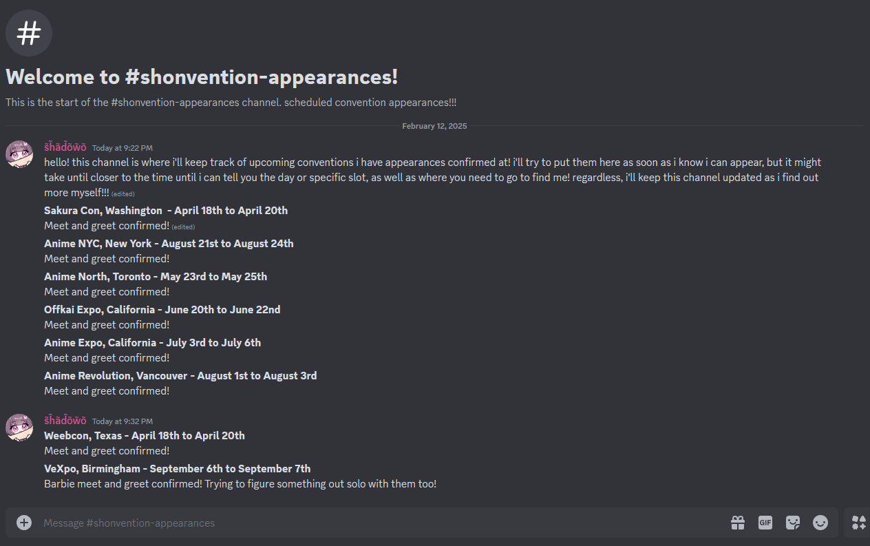The height and width of the screenshot is (546, 870).
Task: Open the sticker picker
Action: tap(793, 523)
